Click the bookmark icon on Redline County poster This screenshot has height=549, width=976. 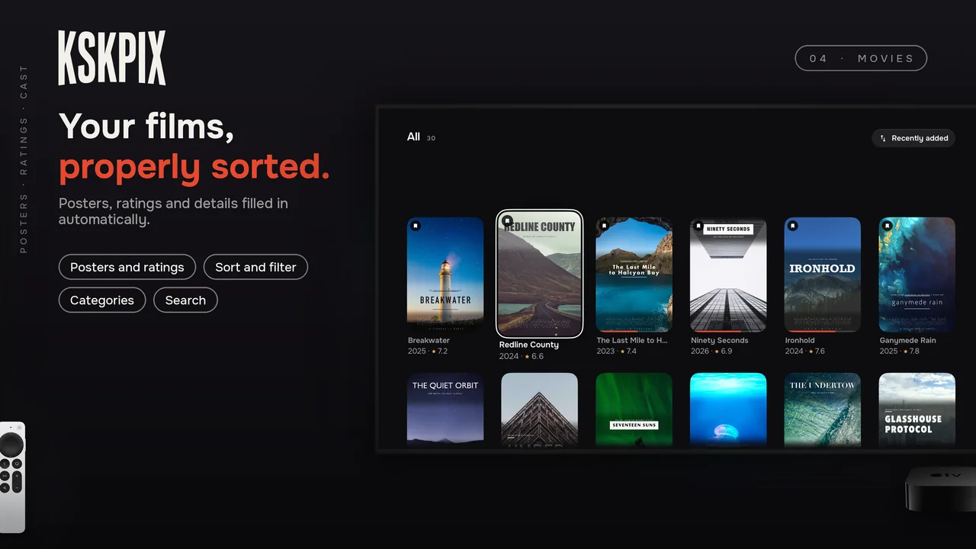pyautogui.click(x=508, y=221)
